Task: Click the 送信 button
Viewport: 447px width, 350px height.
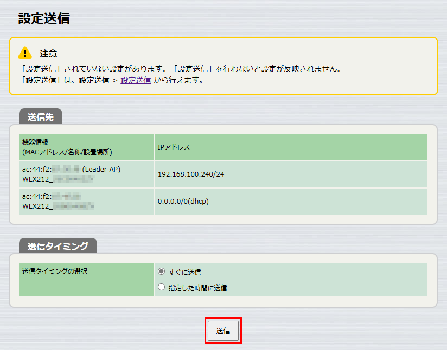Action: (x=222, y=330)
